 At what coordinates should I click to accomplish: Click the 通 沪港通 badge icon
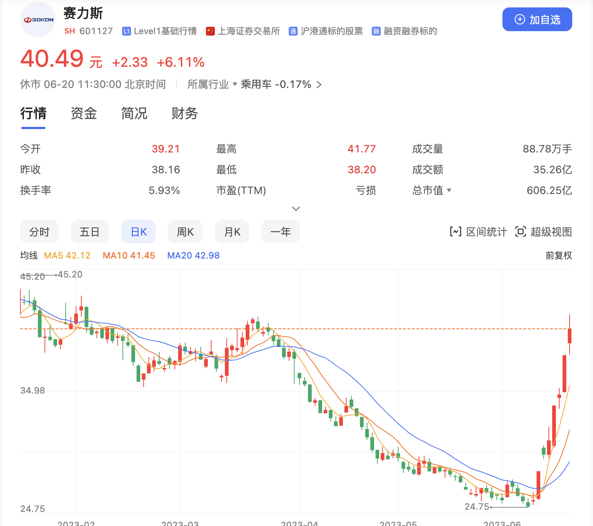pos(293,31)
